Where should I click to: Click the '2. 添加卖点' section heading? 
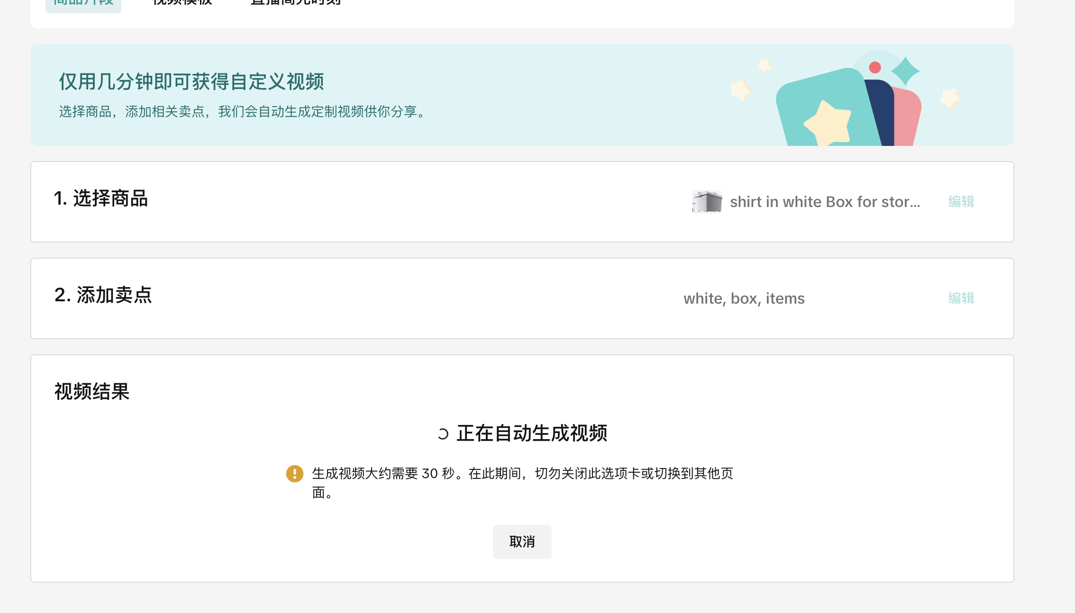tap(103, 295)
